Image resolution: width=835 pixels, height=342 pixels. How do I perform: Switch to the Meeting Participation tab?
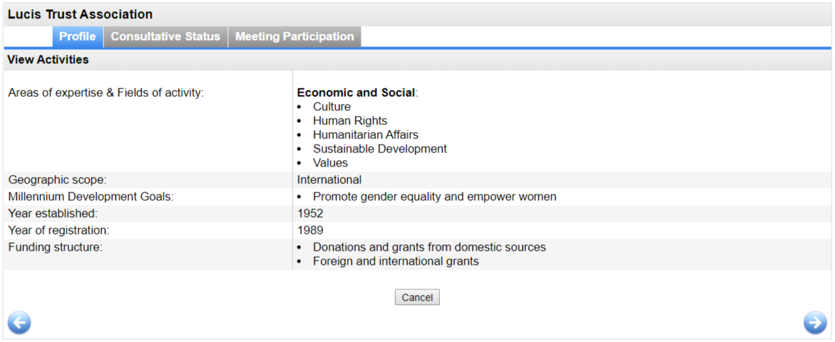click(294, 37)
